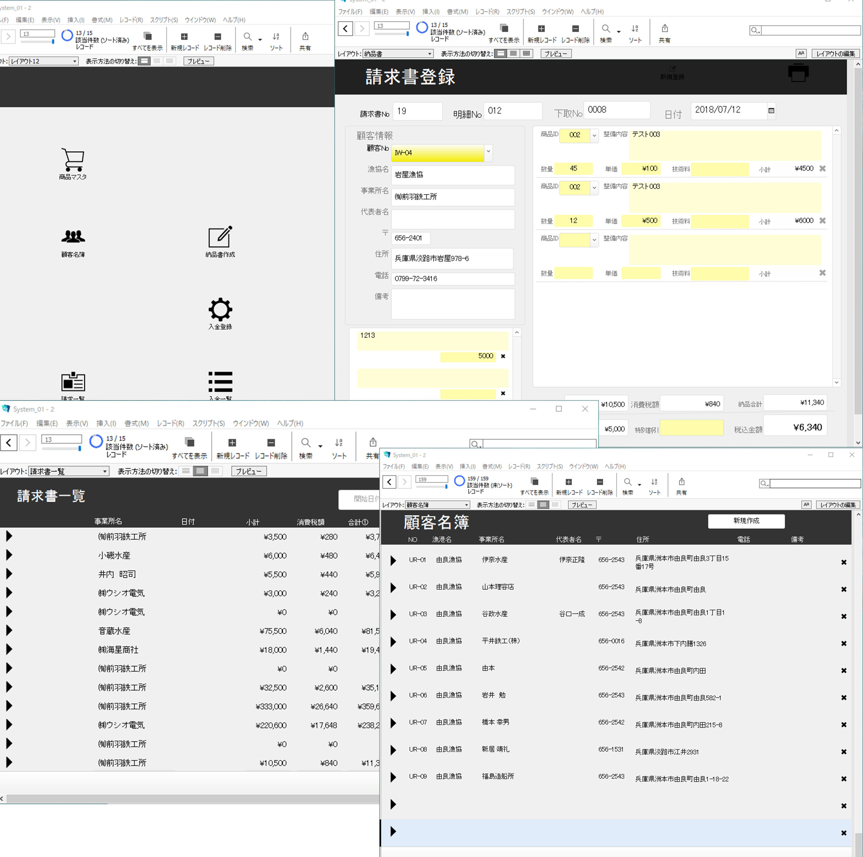Click the record slider in 顧客名簿 toolbar
This screenshot has height=857, width=863.
pos(432,486)
